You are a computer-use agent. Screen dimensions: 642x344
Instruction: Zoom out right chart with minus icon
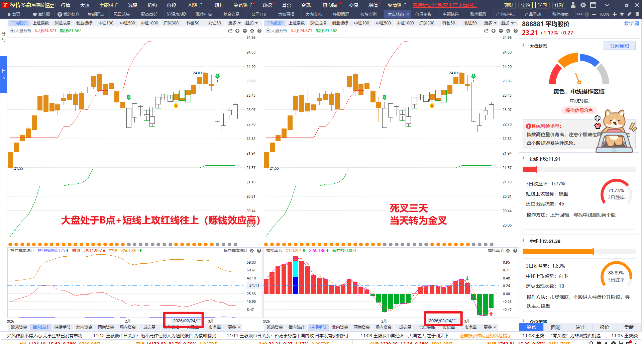pyautogui.click(x=501, y=31)
